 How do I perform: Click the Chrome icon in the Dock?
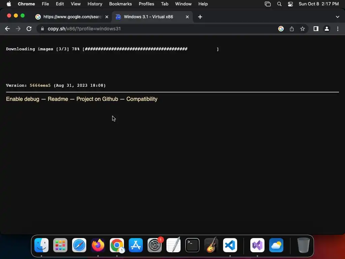click(117, 245)
